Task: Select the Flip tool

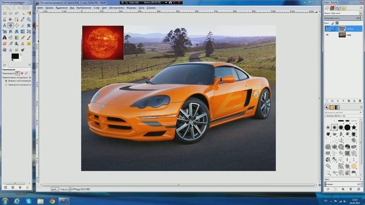Action: [23, 31]
